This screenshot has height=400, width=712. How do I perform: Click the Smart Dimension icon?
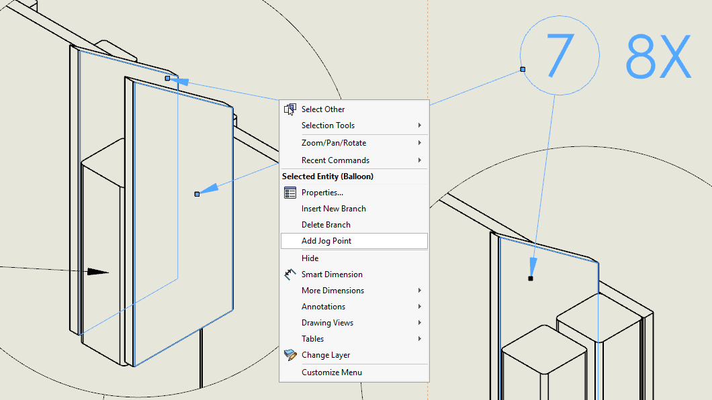290,274
